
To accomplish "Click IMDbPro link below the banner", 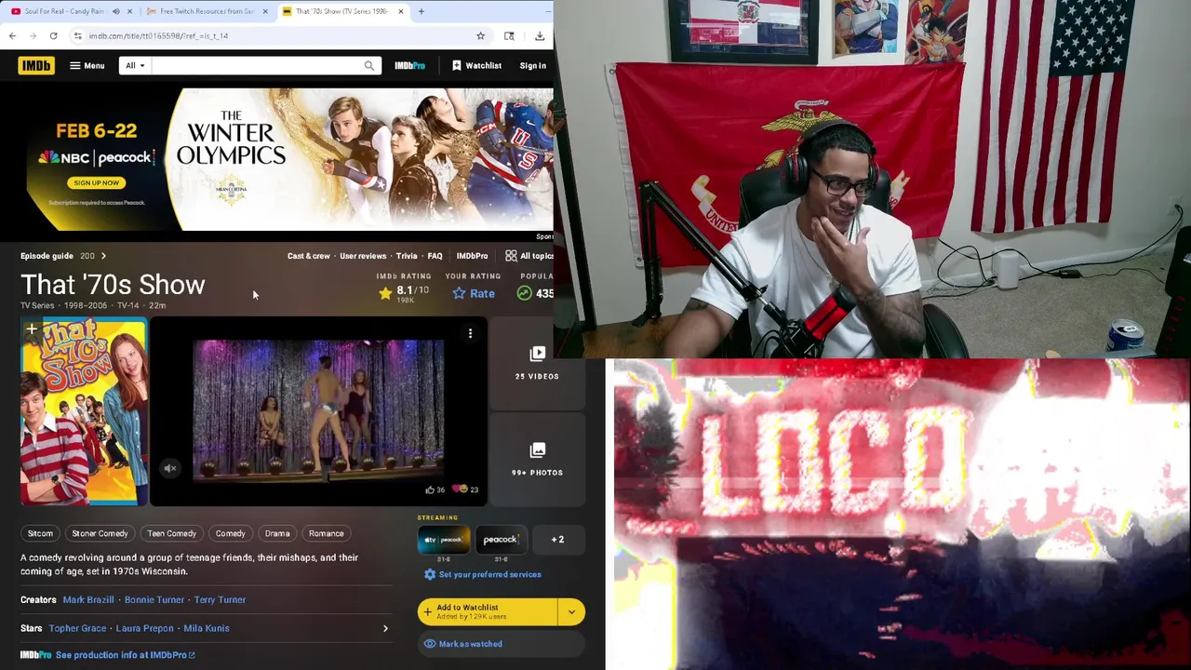I will coord(472,256).
